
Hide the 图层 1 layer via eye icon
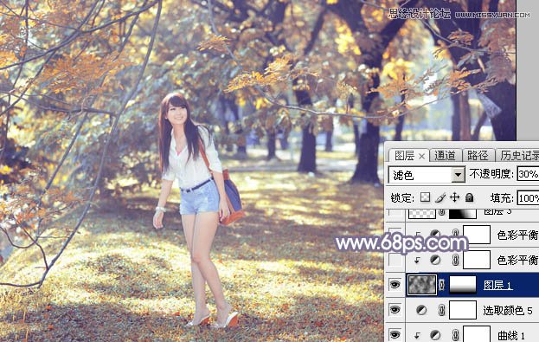tap(395, 285)
